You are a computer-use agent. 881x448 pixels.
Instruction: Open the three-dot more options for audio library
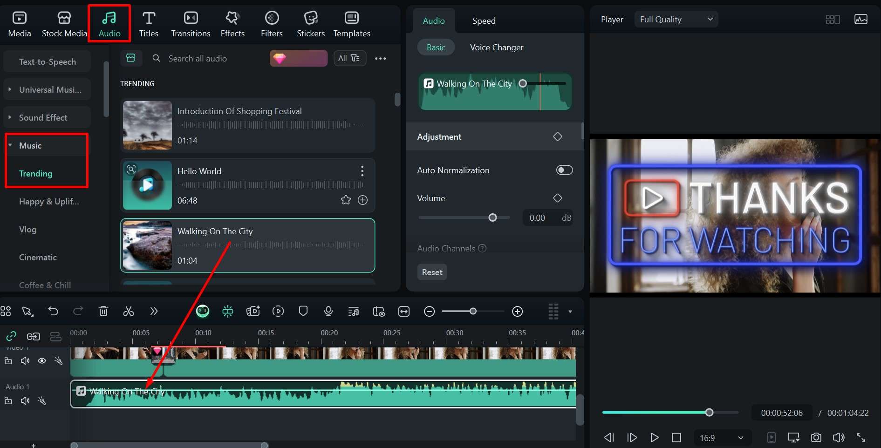click(380, 59)
